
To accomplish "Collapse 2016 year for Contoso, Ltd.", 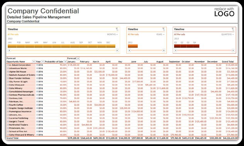I will point(37,98).
